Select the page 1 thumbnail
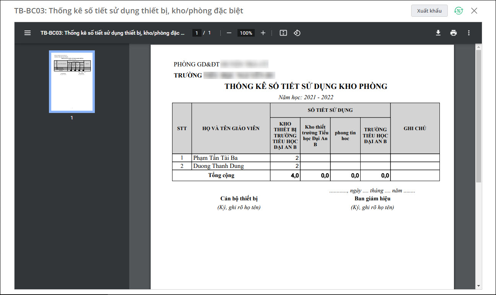Image resolution: width=496 pixels, height=295 pixels. [72, 82]
